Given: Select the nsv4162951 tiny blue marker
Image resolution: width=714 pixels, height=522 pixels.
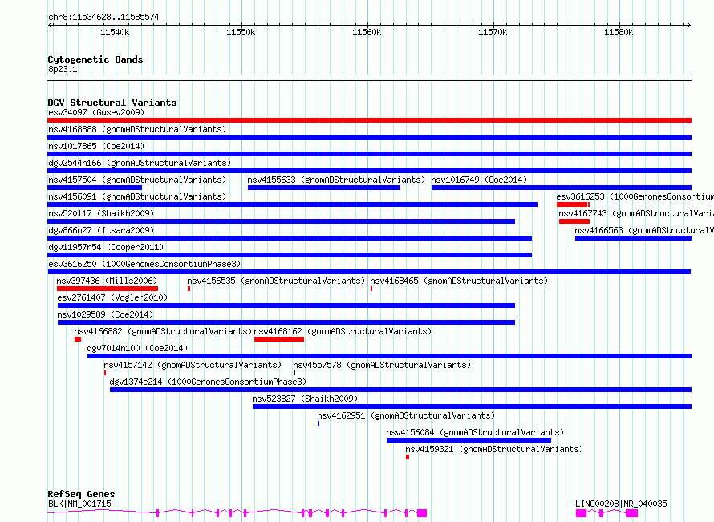Looking at the screenshot, I should click(x=318, y=423).
